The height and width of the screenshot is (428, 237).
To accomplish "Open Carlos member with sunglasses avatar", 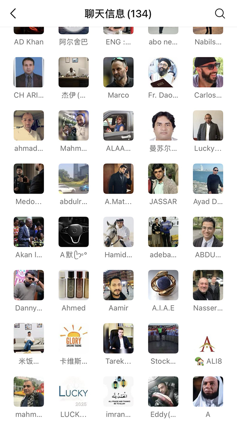I will point(208,72).
